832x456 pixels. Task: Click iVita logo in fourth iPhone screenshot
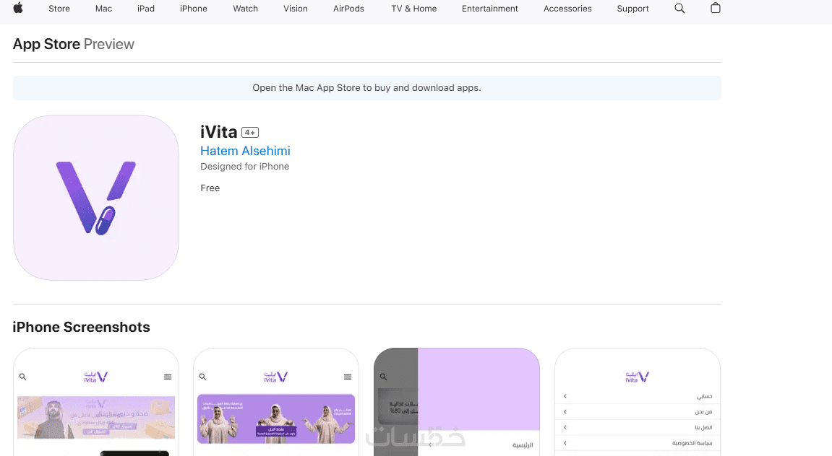[x=638, y=377]
